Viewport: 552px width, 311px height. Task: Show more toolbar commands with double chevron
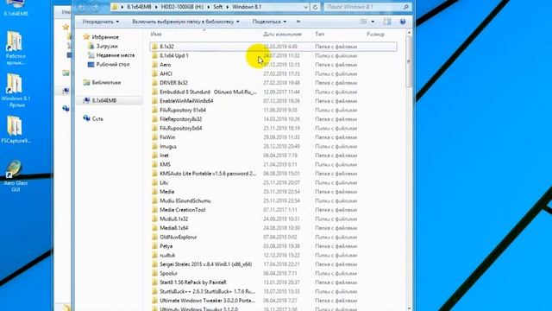[298, 22]
